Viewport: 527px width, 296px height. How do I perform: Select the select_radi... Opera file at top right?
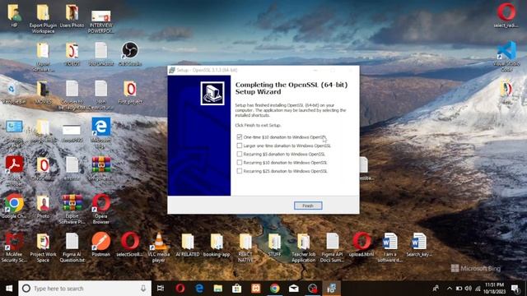(x=506, y=16)
